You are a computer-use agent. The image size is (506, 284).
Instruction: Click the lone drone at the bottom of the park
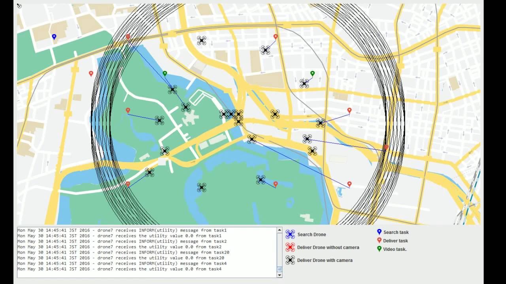click(x=202, y=187)
